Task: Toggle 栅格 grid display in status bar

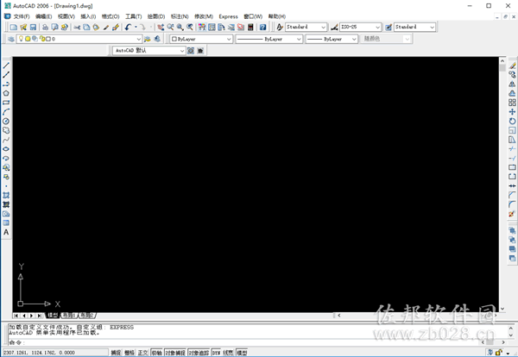Action: click(129, 353)
